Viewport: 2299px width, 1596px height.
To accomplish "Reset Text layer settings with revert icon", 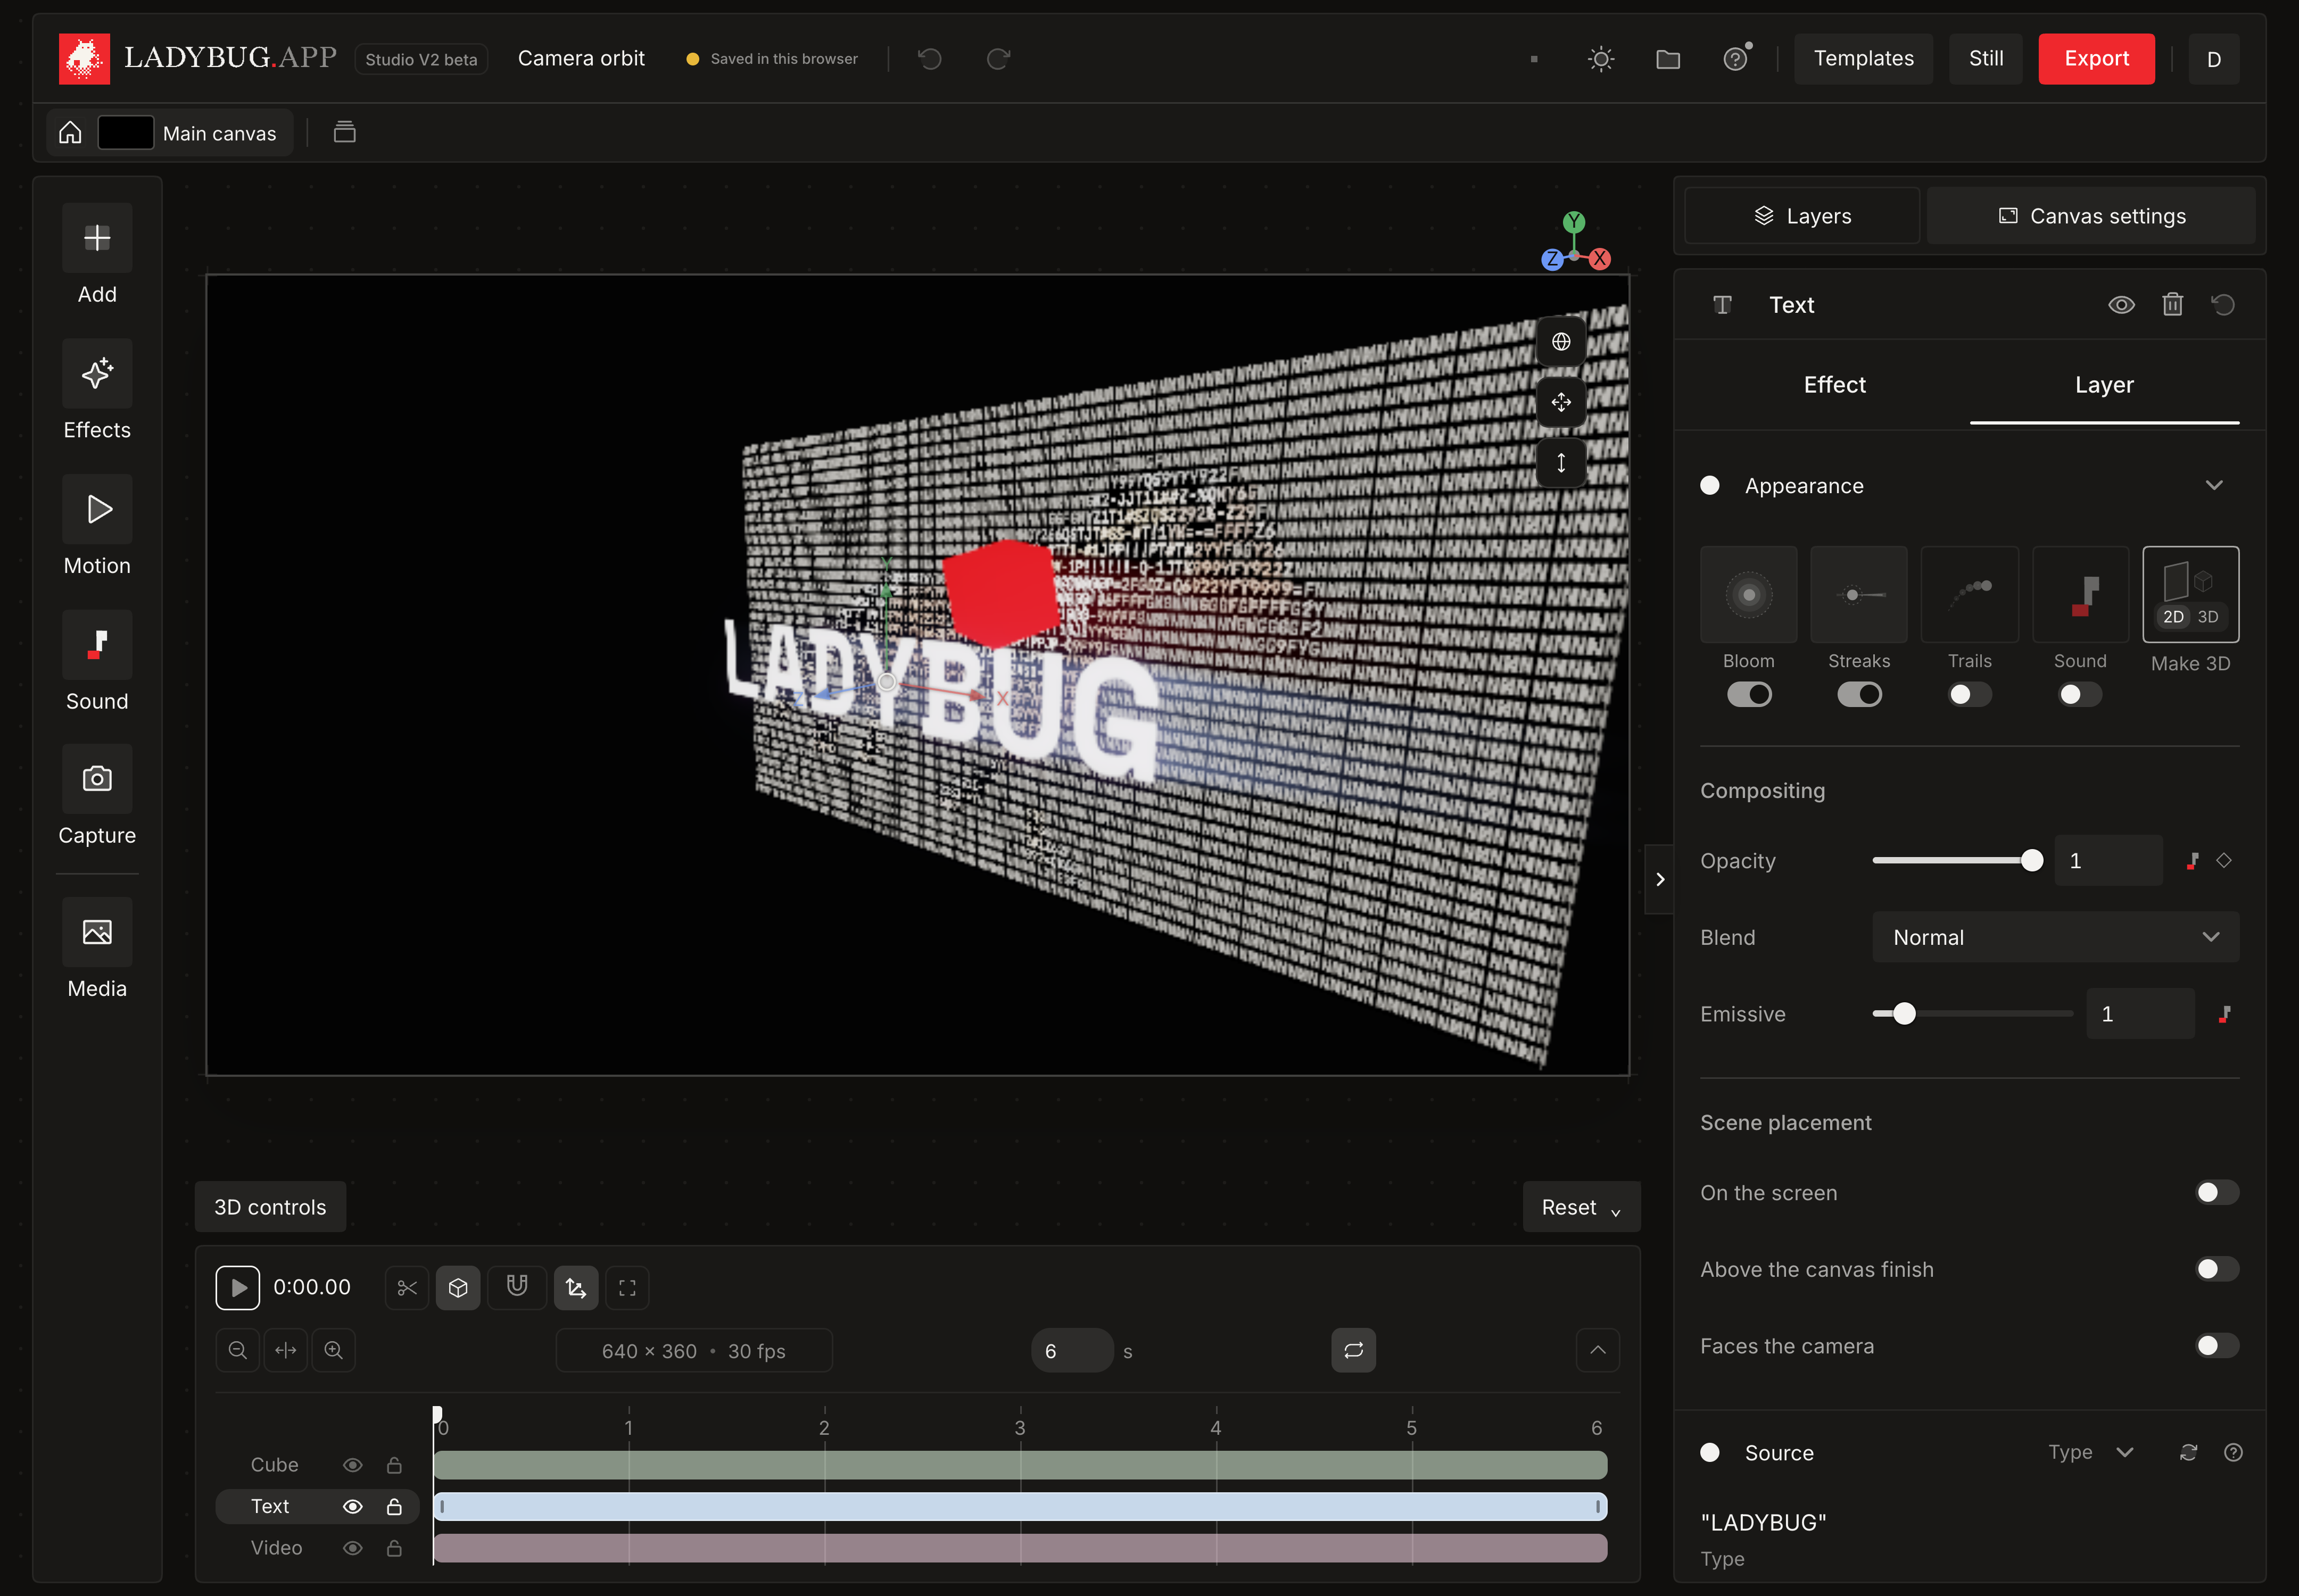I will [2223, 304].
